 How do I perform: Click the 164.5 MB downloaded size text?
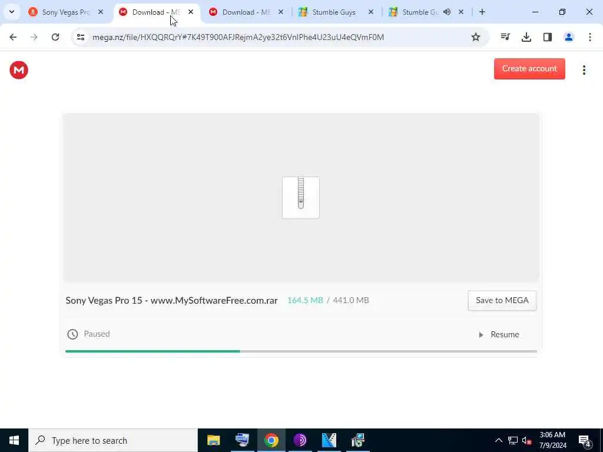305,300
